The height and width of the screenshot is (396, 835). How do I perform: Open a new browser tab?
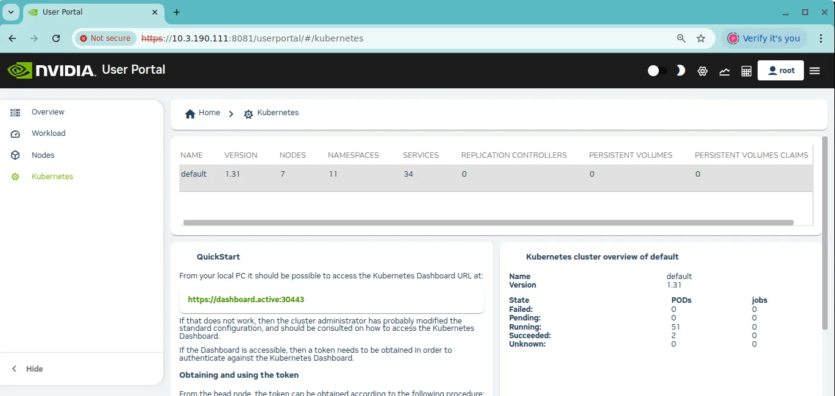177,12
